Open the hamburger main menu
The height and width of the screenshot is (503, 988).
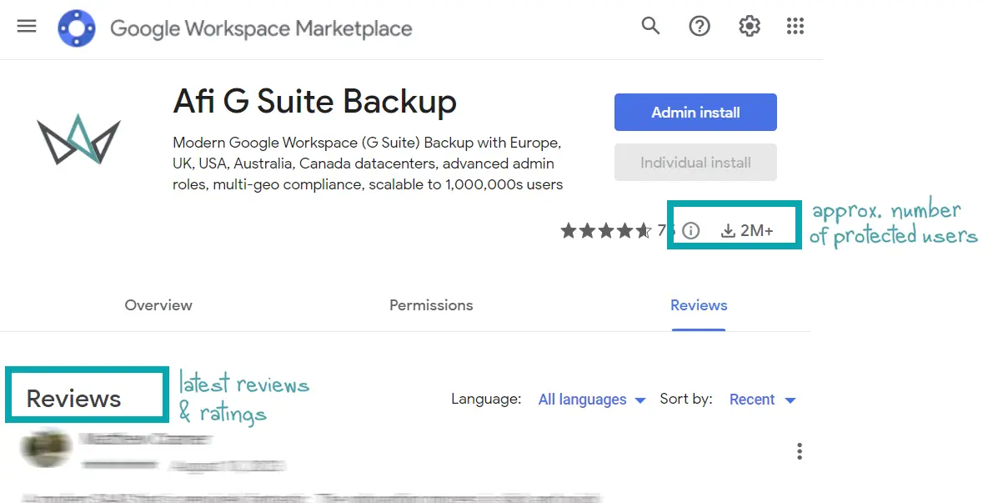27,27
